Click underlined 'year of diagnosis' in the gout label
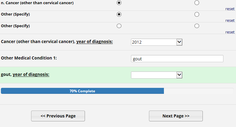Image resolution: width=236 pixels, height=127 pixels. pyautogui.click(x=31, y=74)
